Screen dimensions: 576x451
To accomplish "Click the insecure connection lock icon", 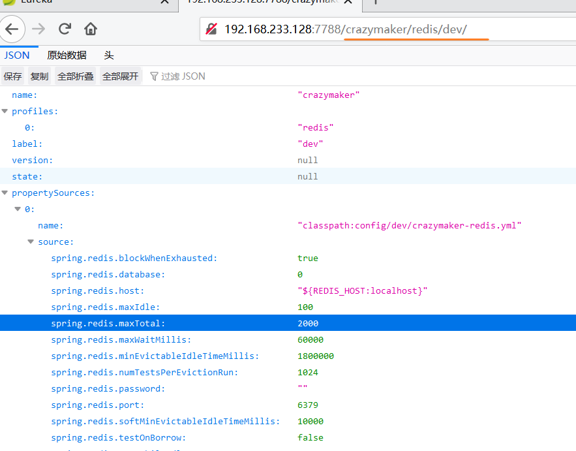I will click(x=211, y=29).
